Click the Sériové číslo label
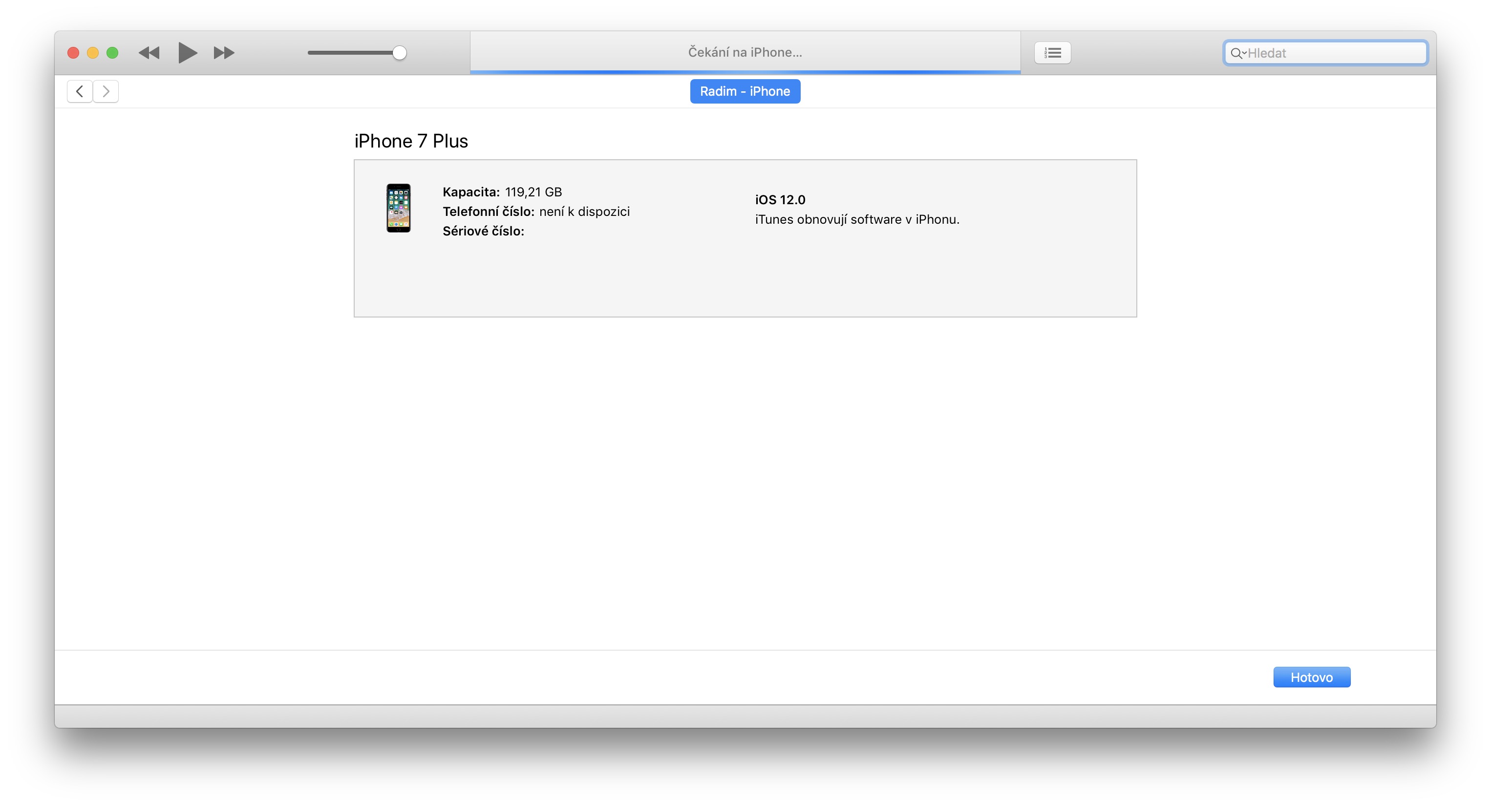1491x806 pixels. click(483, 232)
